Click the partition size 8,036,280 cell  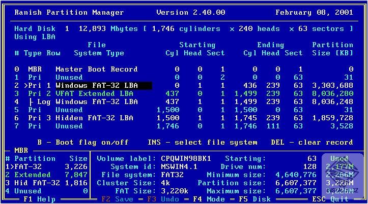tap(332, 93)
